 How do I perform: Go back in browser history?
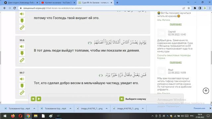pyautogui.click(x=5, y=8)
